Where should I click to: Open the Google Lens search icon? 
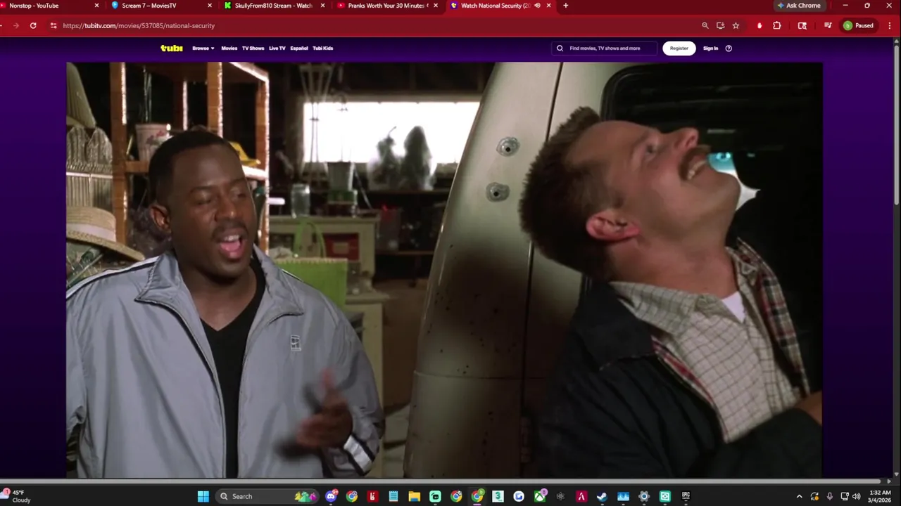802,25
